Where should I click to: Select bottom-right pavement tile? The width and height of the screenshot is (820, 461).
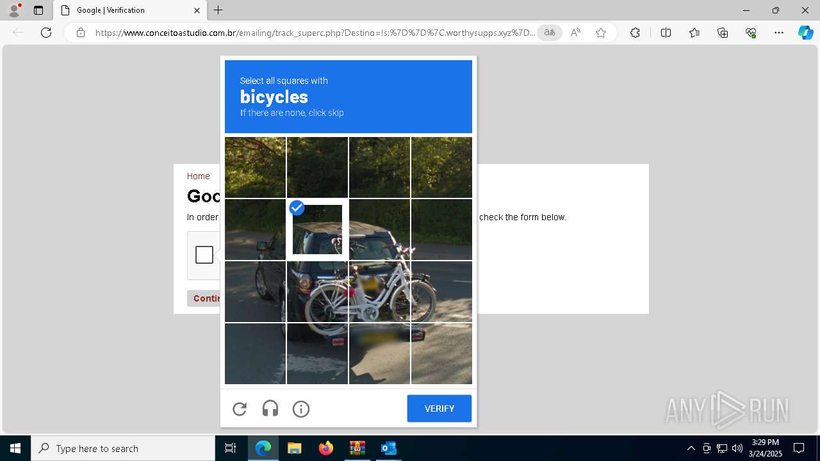coord(441,353)
